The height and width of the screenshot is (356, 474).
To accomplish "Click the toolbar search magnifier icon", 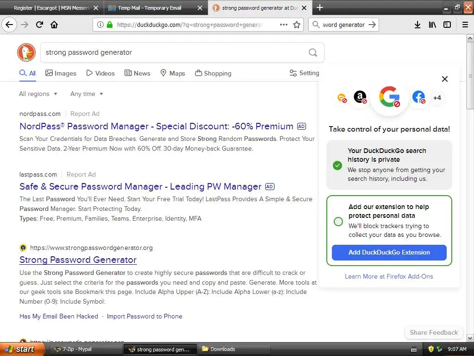I will [x=316, y=25].
